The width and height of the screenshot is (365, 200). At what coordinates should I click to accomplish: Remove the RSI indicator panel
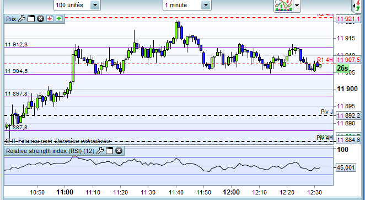click(119, 151)
